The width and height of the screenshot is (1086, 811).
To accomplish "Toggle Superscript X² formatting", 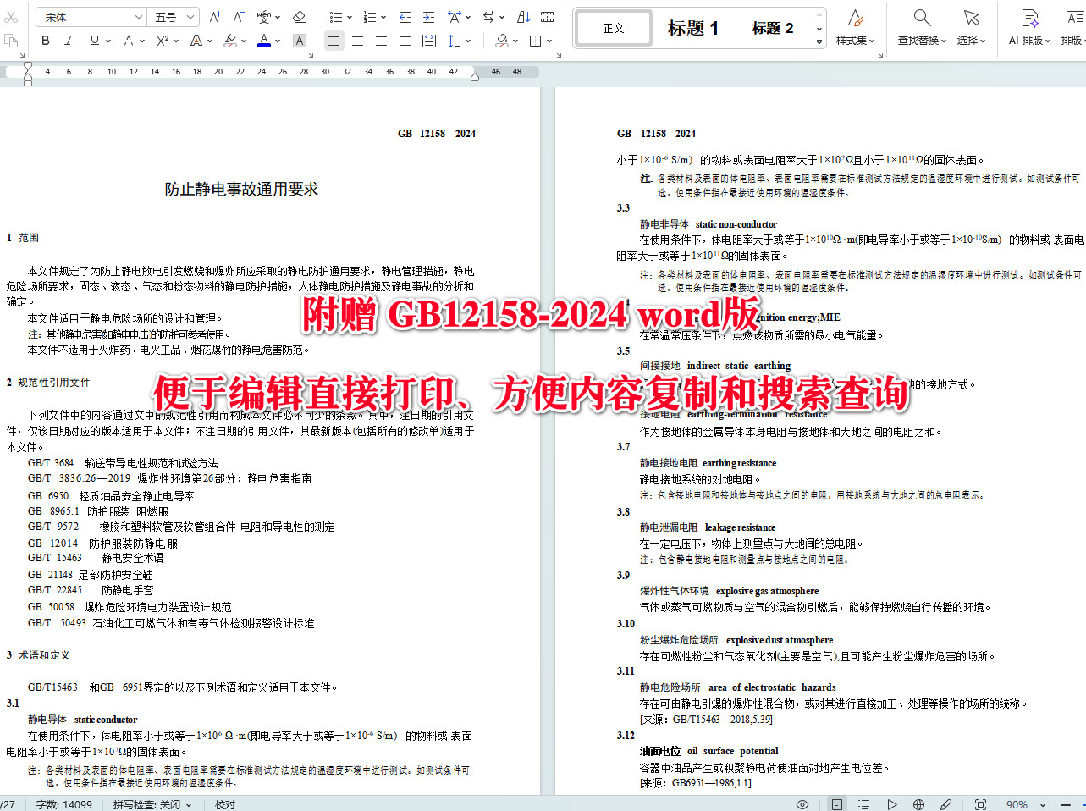I will point(163,40).
